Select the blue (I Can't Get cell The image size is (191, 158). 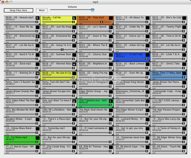coord(132,57)
